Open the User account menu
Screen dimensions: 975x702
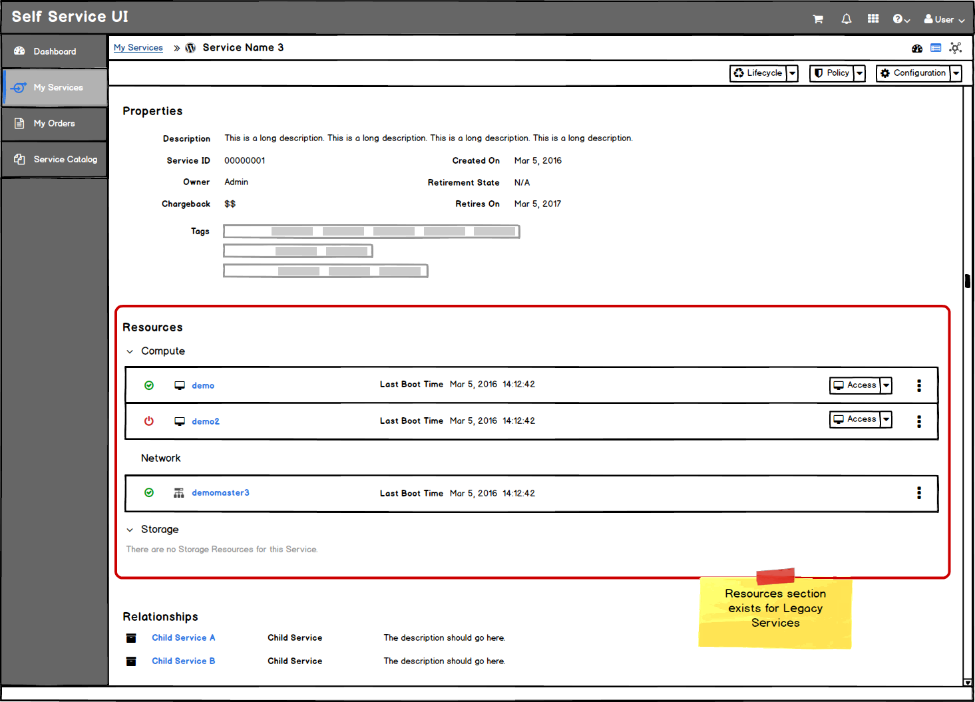[944, 19]
